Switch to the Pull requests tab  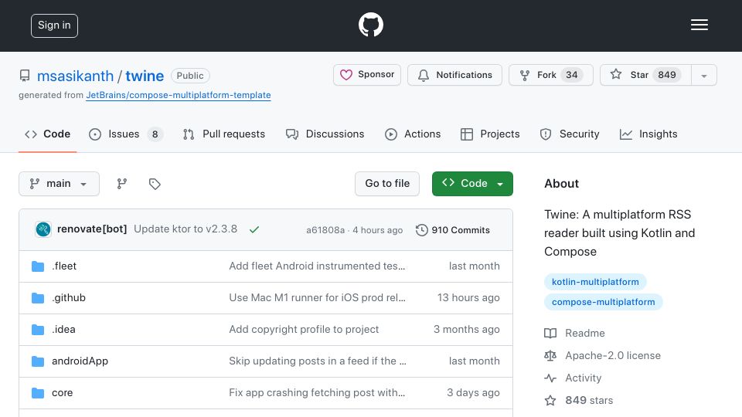pos(224,134)
